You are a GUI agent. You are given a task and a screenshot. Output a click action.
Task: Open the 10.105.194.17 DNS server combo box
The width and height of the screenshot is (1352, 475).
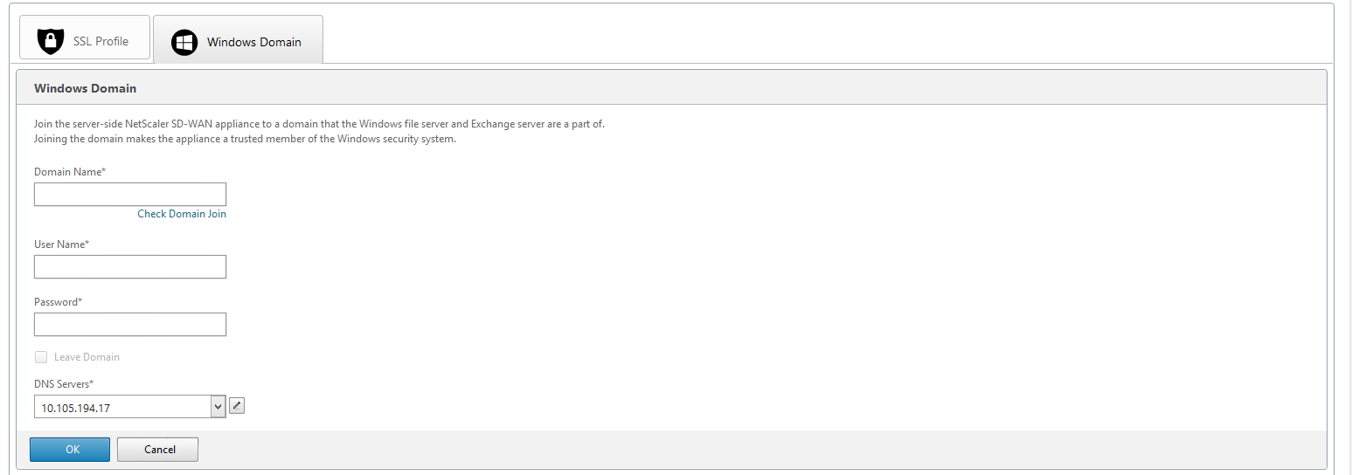(x=130, y=407)
